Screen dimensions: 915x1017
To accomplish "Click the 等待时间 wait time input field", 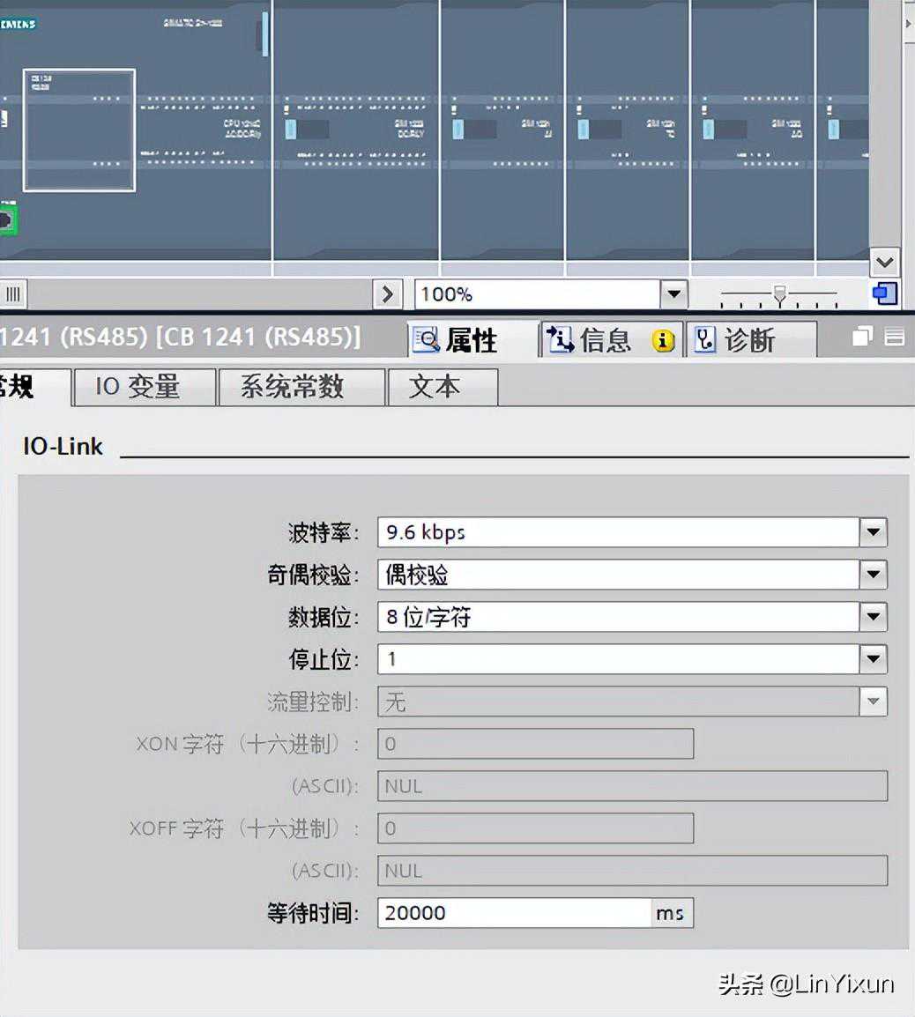I will (x=514, y=913).
